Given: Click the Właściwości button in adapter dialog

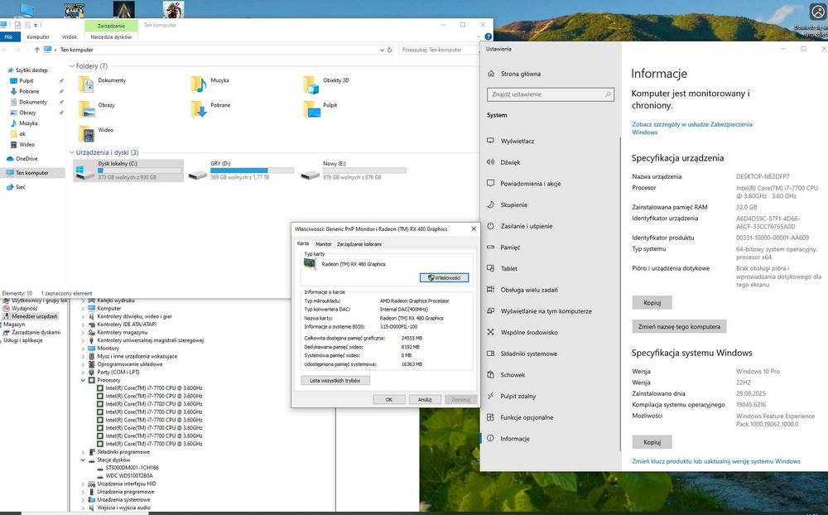Looking at the screenshot, I should [444, 277].
